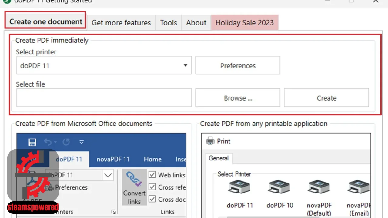This screenshot has width=388, height=218.
Task: Select the doPDF 11 ribbon tab
Action: pos(69,159)
